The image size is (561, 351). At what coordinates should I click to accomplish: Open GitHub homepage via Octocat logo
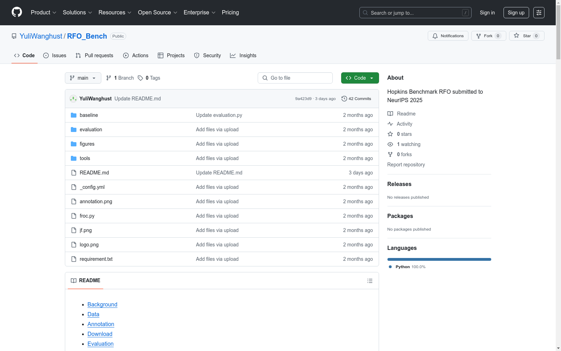click(17, 12)
